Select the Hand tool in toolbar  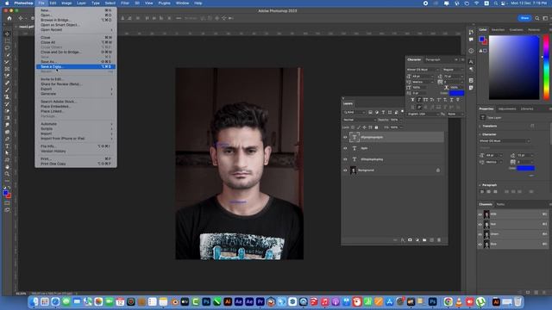[7, 167]
